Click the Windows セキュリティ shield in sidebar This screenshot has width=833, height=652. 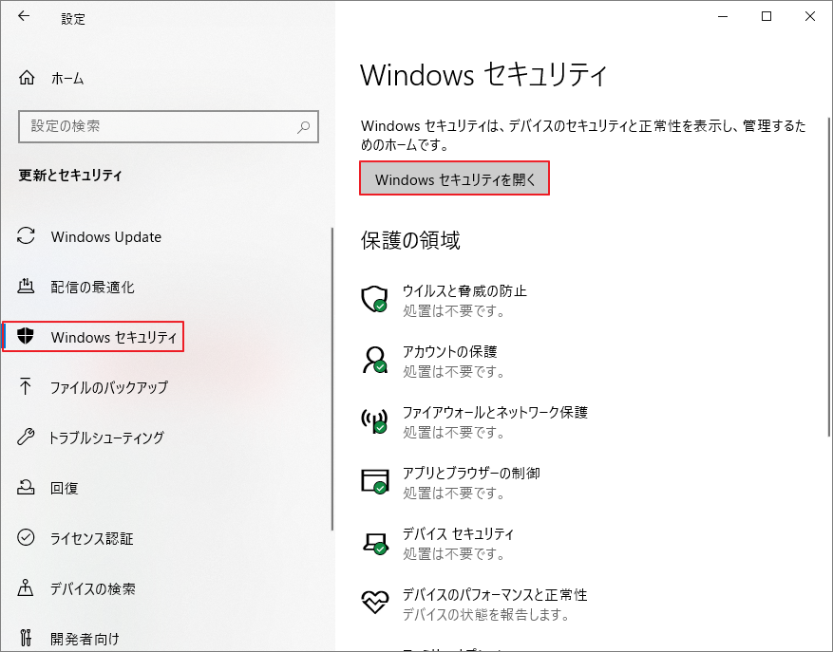(x=28, y=337)
